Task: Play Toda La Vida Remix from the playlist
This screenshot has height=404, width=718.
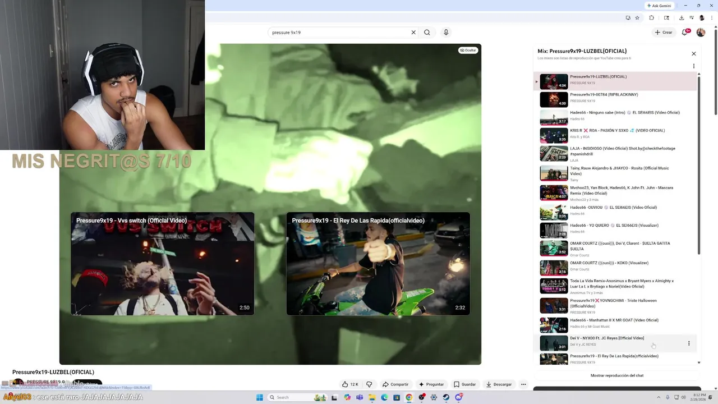Action: pos(615,286)
